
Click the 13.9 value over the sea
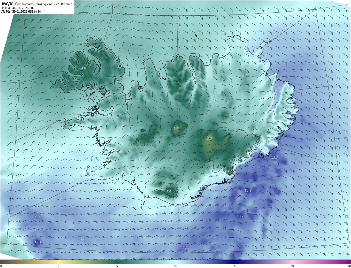[x=248, y=190]
